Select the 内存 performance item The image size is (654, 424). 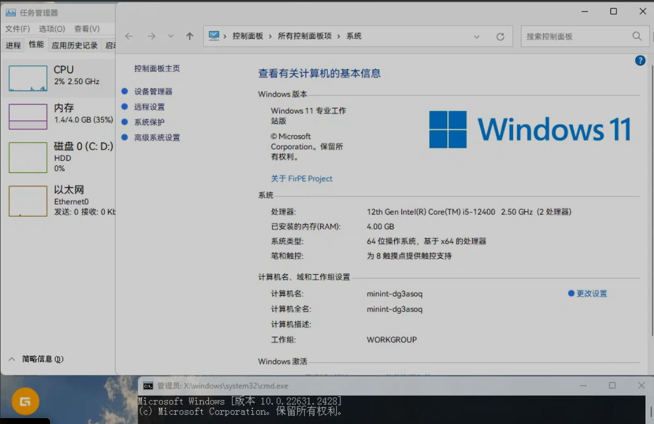pyautogui.click(x=59, y=116)
